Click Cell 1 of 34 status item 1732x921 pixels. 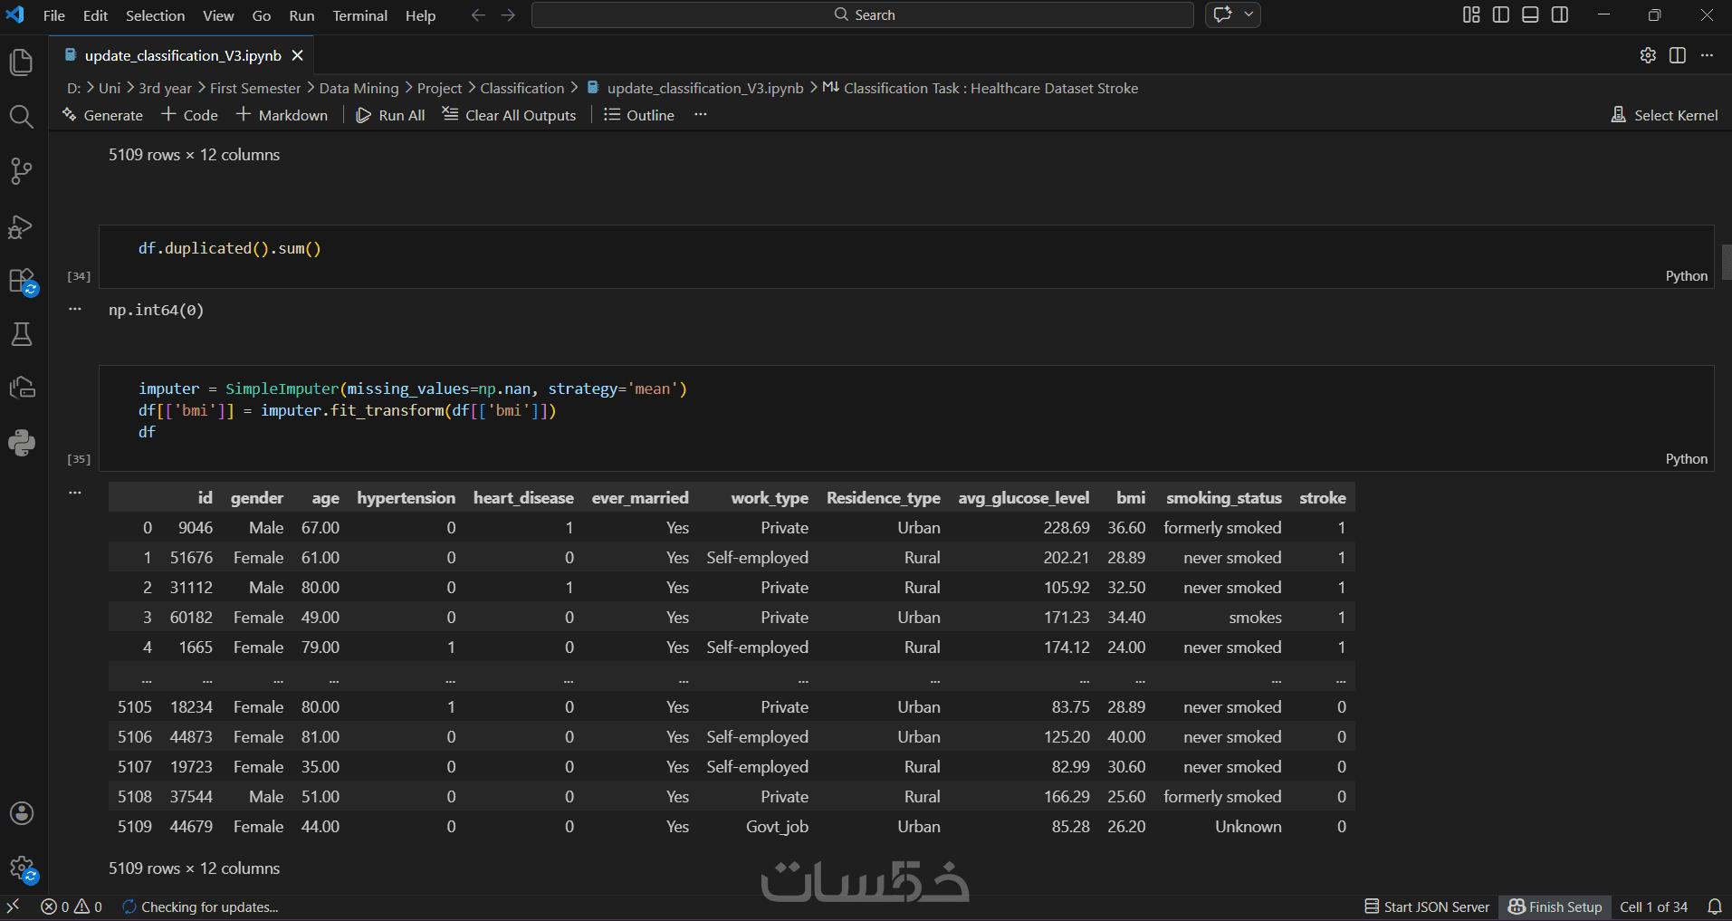click(1653, 907)
